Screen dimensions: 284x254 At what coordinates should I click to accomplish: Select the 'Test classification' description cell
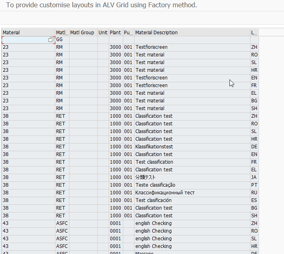(x=192, y=162)
